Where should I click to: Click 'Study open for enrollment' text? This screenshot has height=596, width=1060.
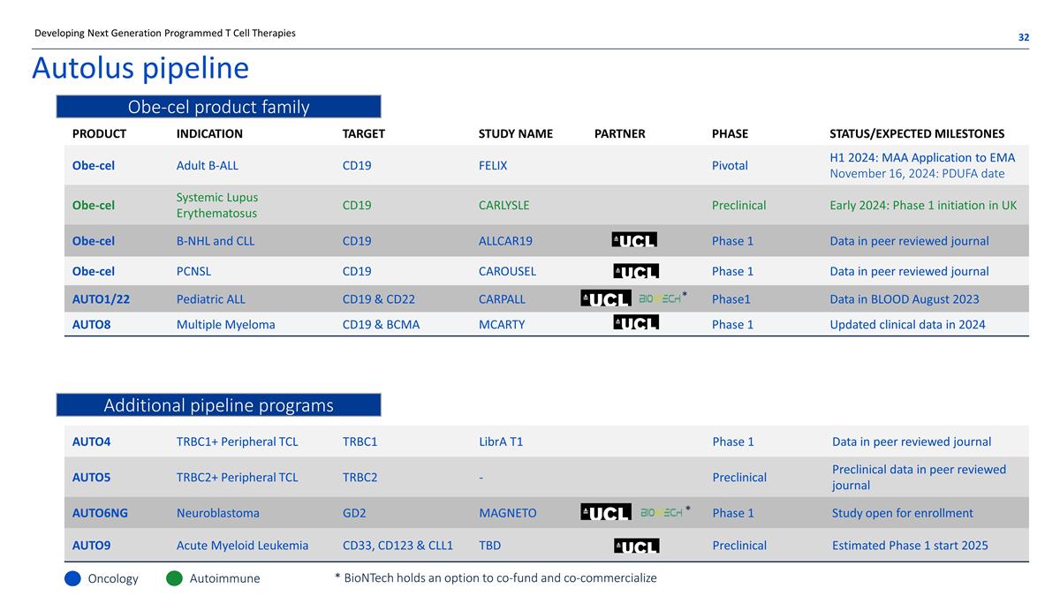(903, 513)
